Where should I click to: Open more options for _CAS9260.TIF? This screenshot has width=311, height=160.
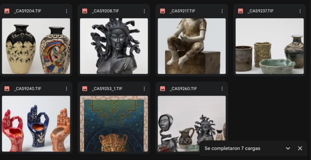click(222, 89)
